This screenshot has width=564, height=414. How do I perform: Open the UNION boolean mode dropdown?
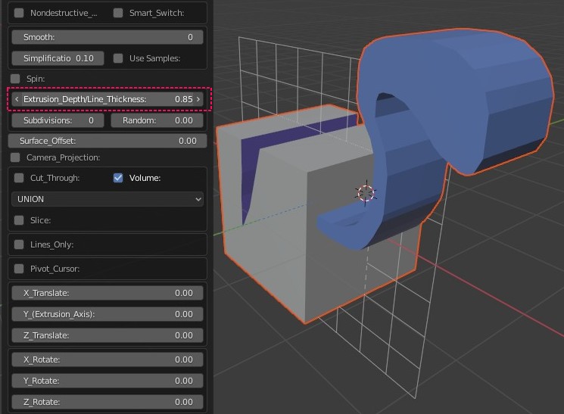click(108, 199)
